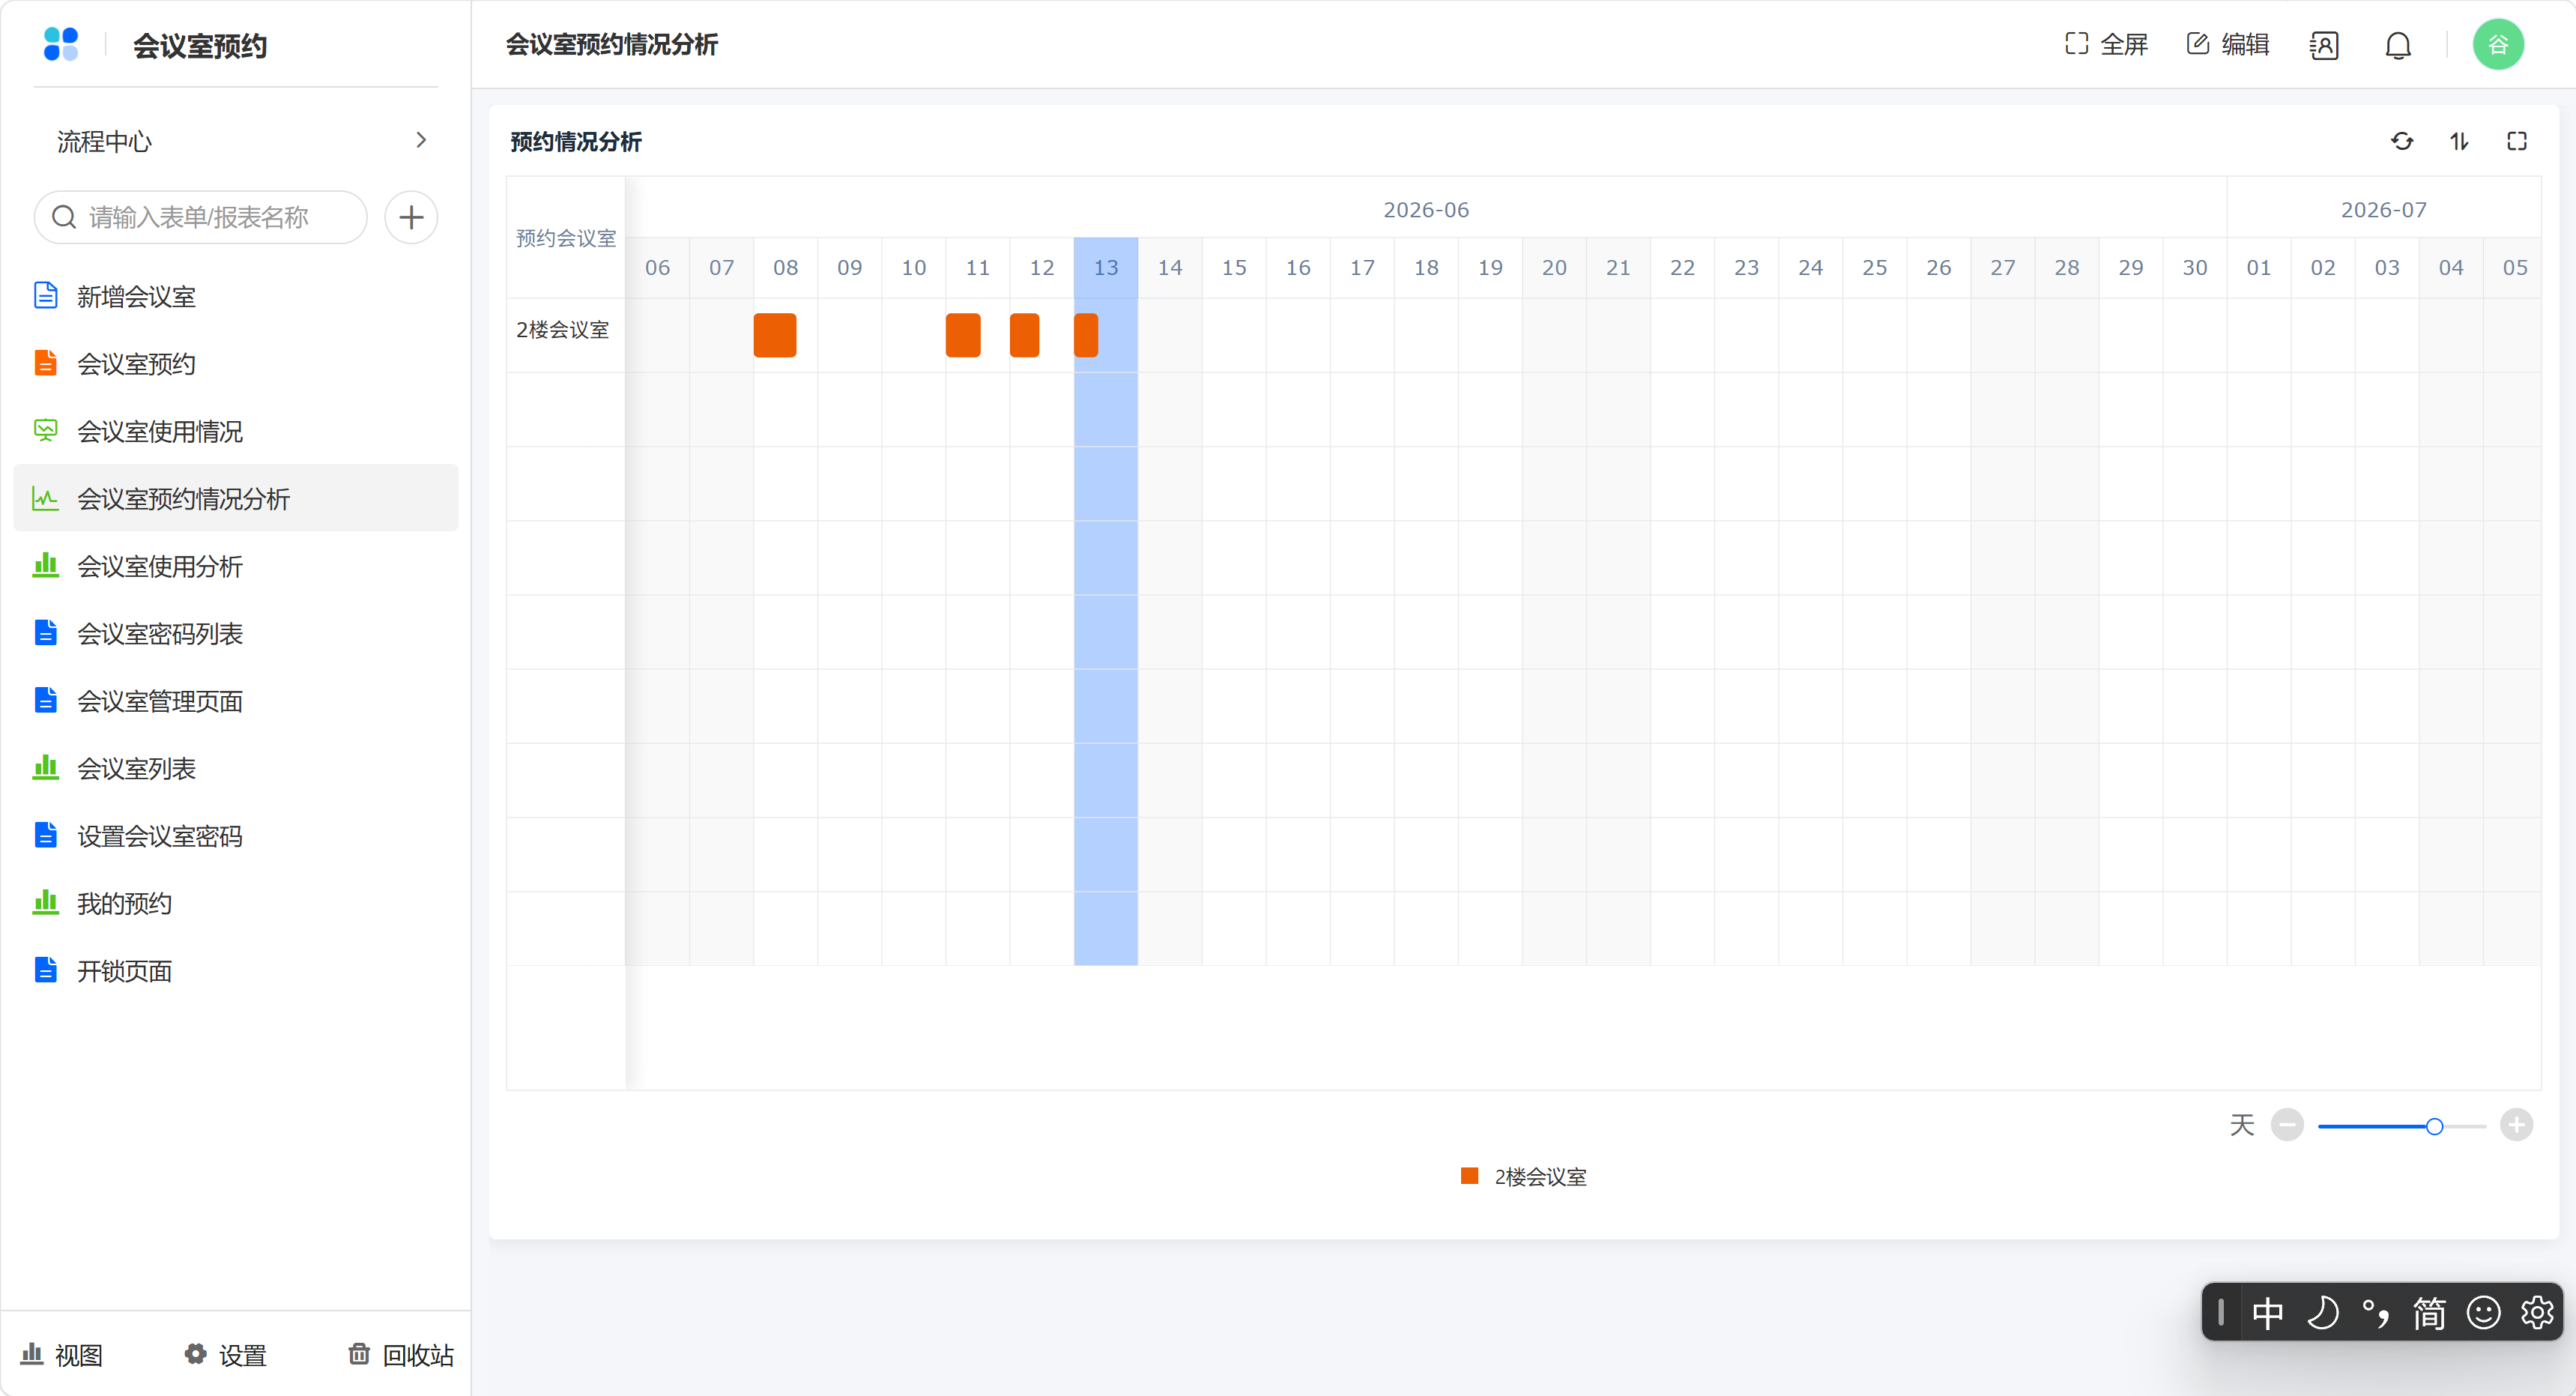Click the 会议室密码列表 document icon
This screenshot has height=1396, width=2576.
click(46, 632)
